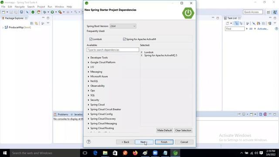The height and width of the screenshot is (157, 279).
Task: Uncheck the Spring for Apache ActiveMQ checkbox
Action: coord(124,39)
